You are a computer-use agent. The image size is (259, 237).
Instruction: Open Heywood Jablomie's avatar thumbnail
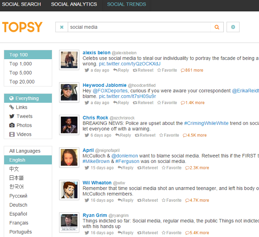tap(69, 92)
